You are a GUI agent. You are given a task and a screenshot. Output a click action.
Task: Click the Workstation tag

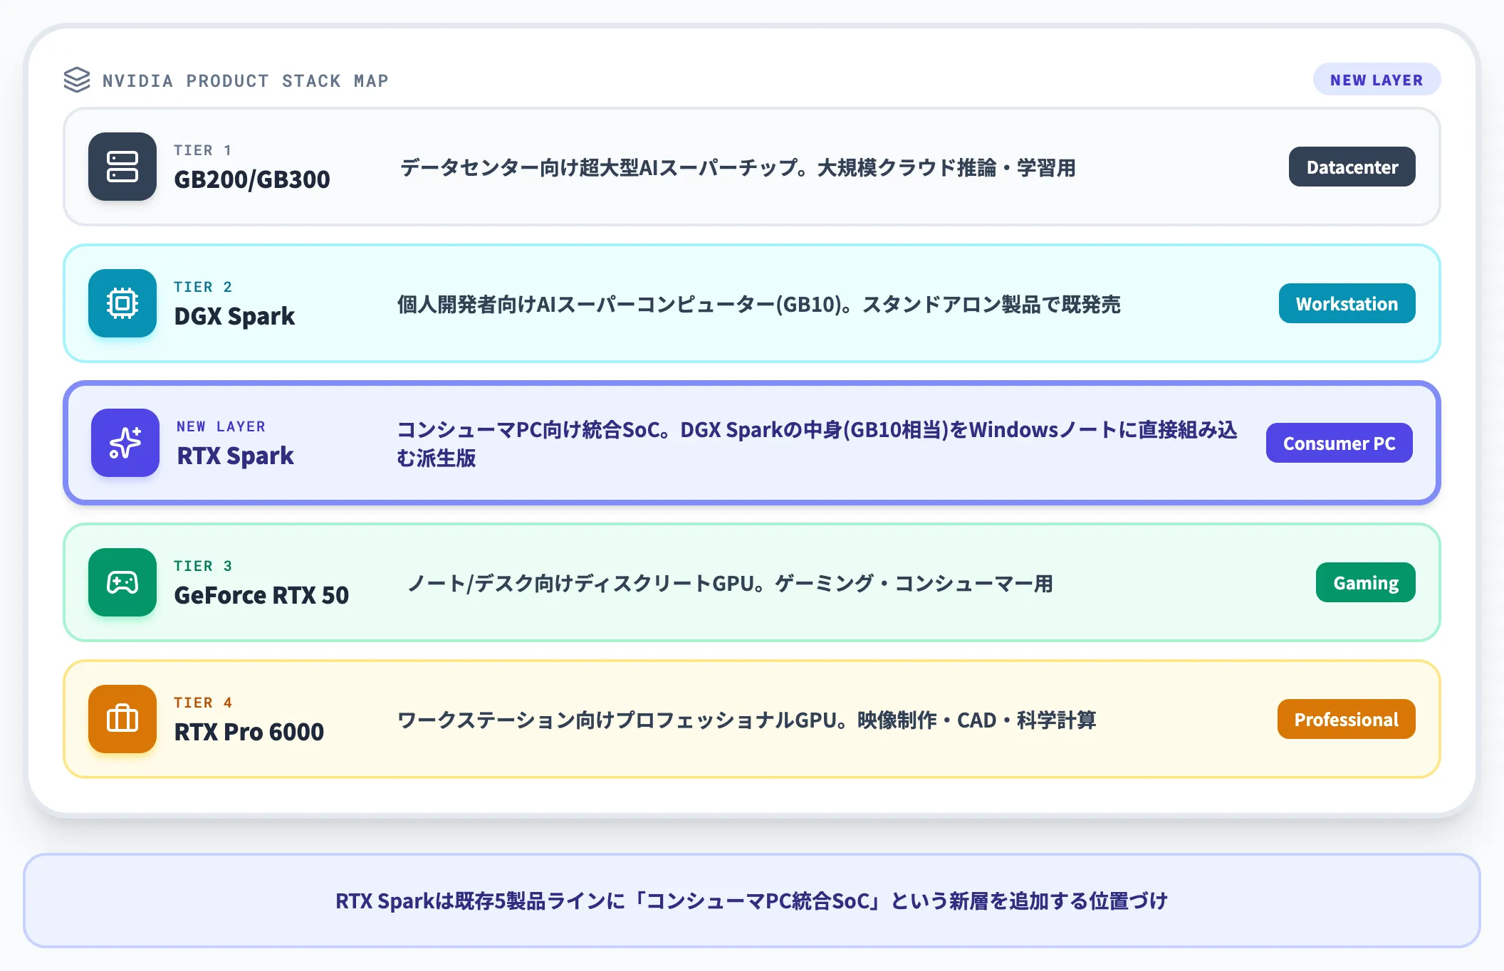point(1347,303)
